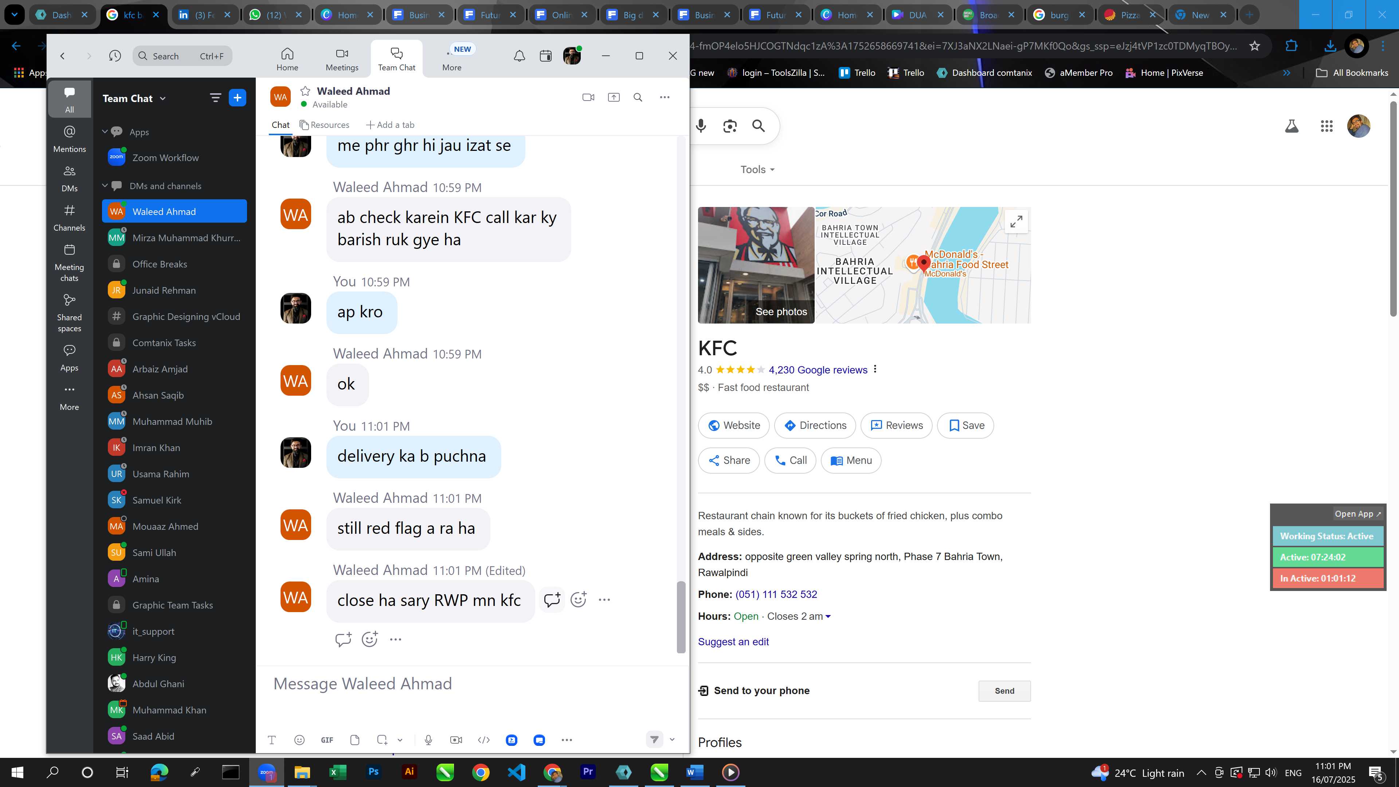Open Junaid Rehman chat
The width and height of the screenshot is (1399, 787).
click(x=175, y=290)
